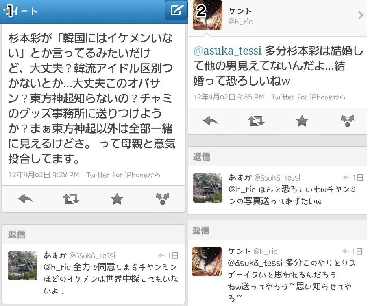The width and height of the screenshot is (368, 306).
Task: Open あすか's avatar in left reply
Action: tap(23, 266)
